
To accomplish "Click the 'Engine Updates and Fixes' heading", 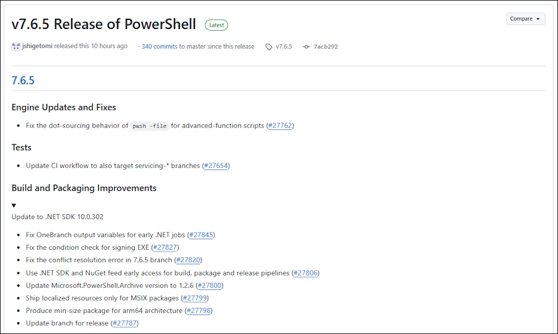I will [64, 107].
